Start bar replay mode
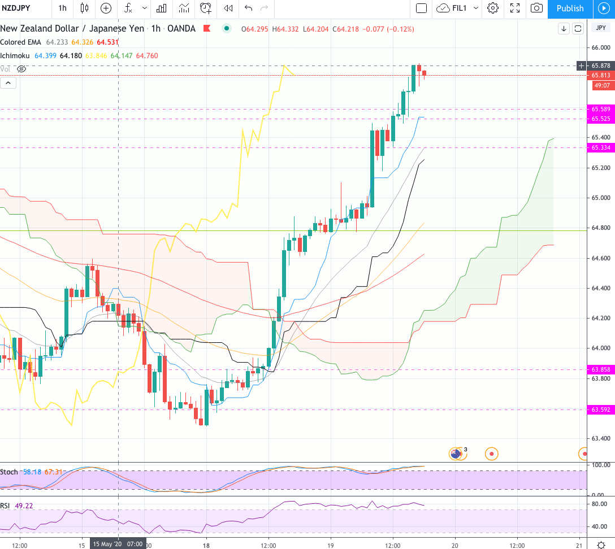The width and height of the screenshot is (615, 549). point(228,8)
